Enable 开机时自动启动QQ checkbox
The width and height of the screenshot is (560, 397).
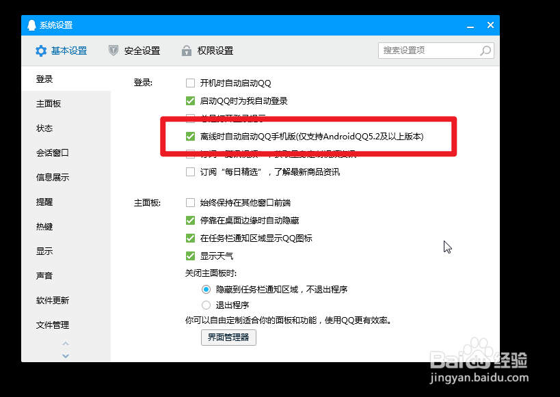pyautogui.click(x=190, y=83)
